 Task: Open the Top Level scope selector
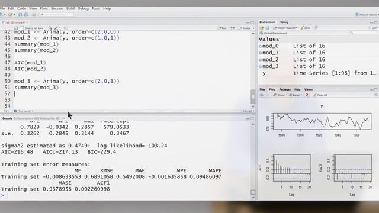[24, 111]
